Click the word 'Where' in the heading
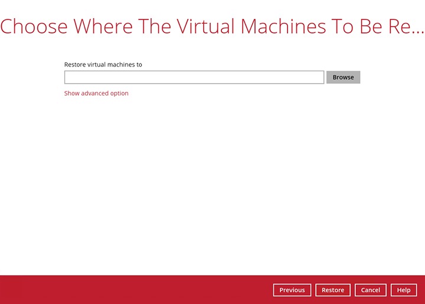 point(103,27)
